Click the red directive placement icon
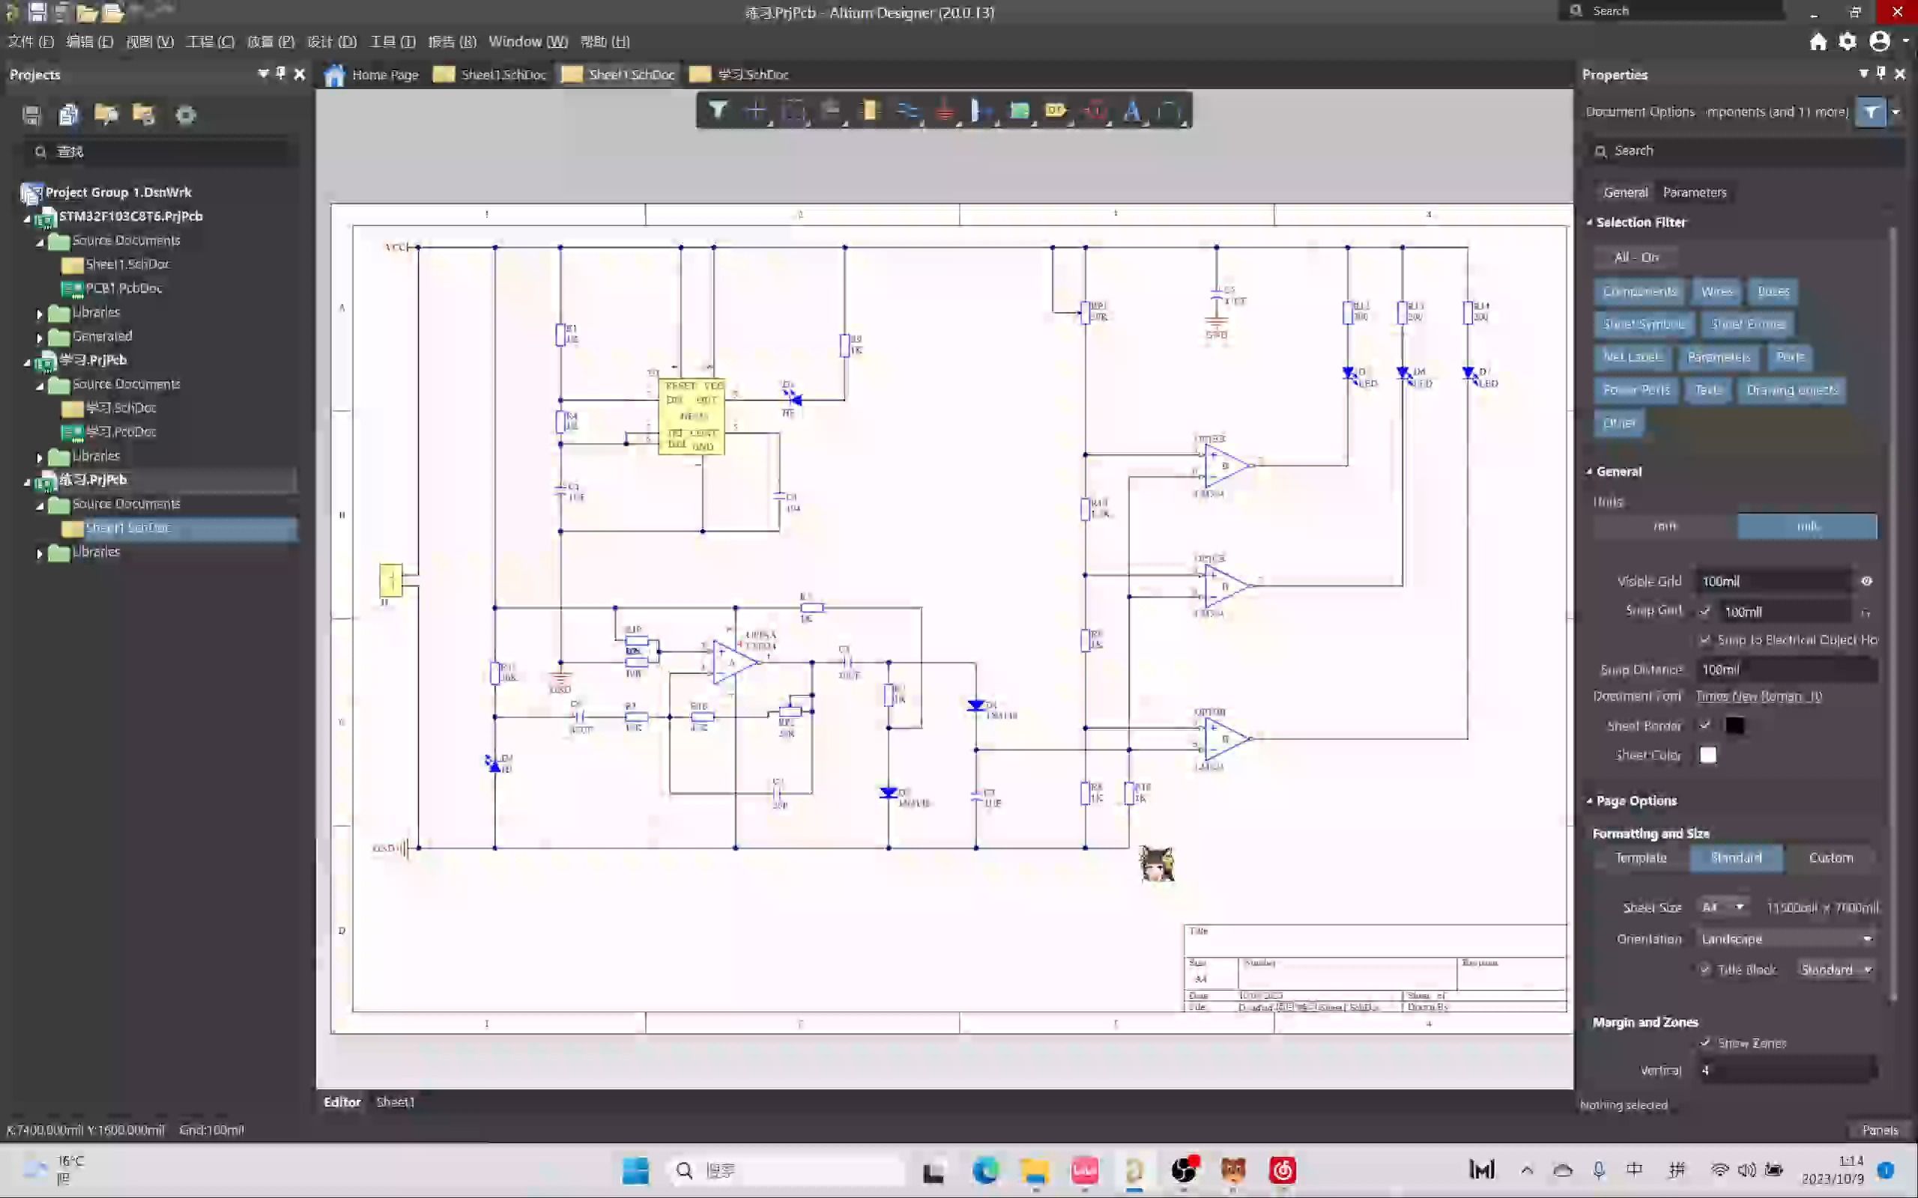Image resolution: width=1918 pixels, height=1198 pixels. coord(1095,111)
